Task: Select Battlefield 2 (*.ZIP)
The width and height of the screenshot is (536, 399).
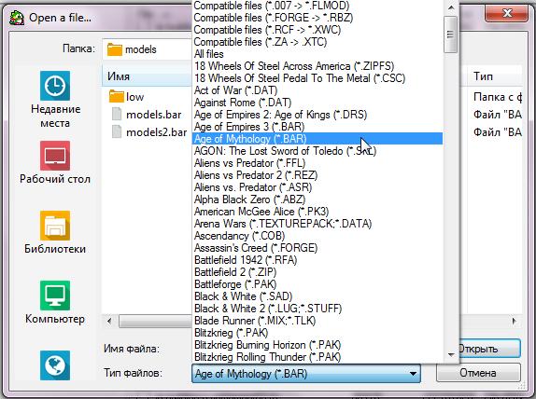Action: [317, 272]
